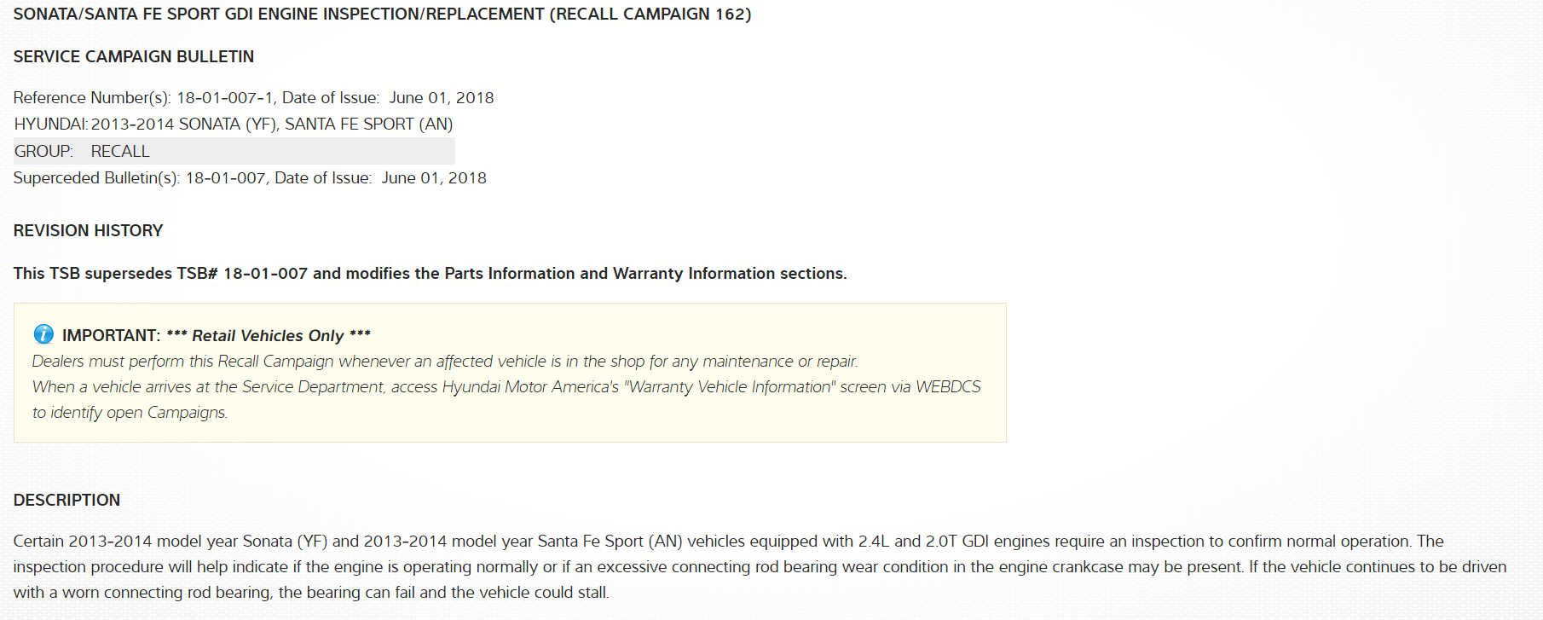
Task: Select the DESCRIPTION section heading
Action: pyautogui.click(x=66, y=501)
